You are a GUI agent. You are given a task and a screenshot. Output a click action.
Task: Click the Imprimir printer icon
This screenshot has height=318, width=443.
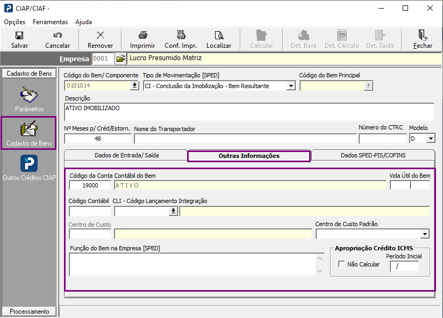142,35
